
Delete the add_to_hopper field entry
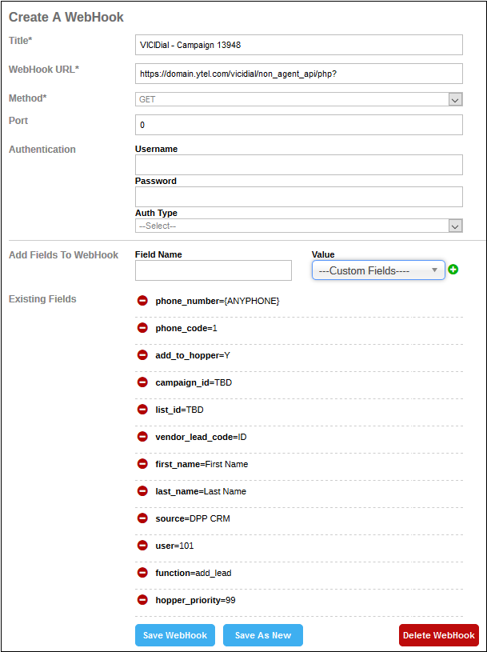tap(142, 355)
